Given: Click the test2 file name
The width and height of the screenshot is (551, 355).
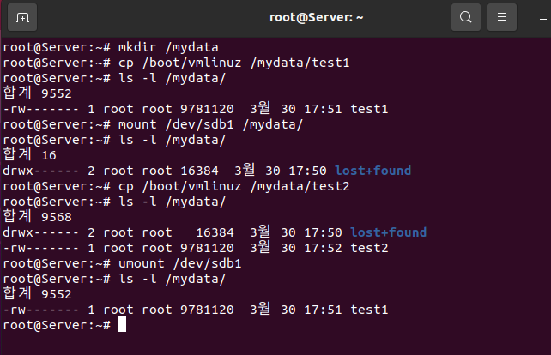Looking at the screenshot, I should click(369, 249).
